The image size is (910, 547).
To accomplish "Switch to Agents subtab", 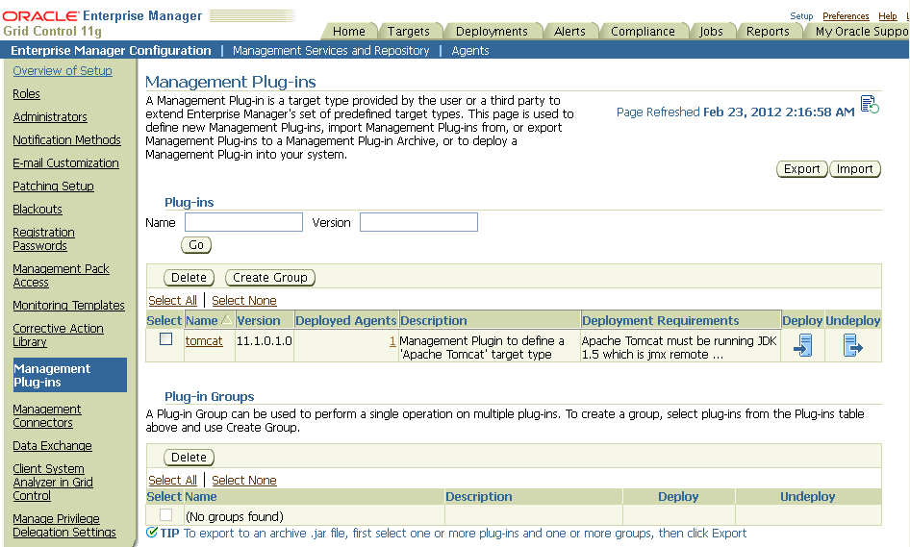I will (470, 50).
